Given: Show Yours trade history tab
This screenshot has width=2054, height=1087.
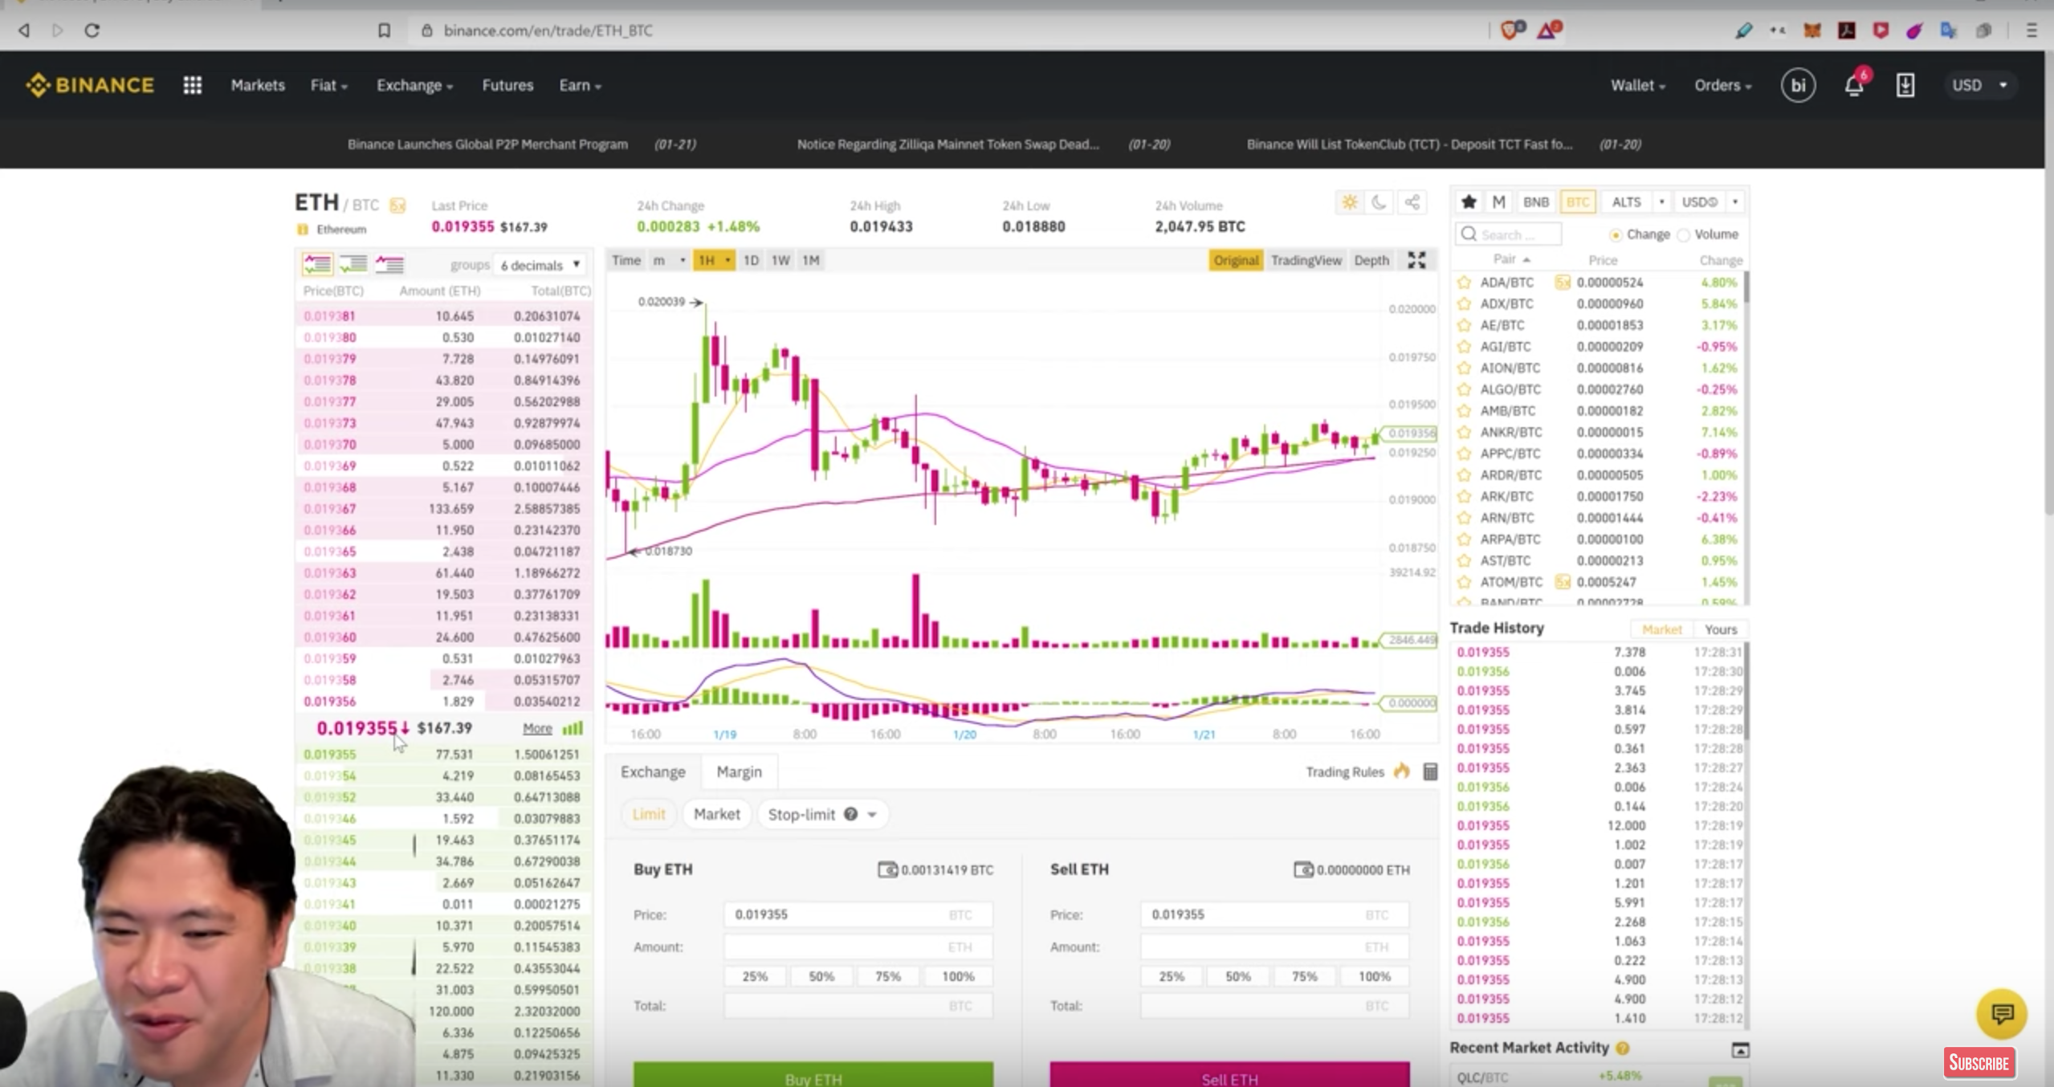Looking at the screenshot, I should [x=1720, y=629].
